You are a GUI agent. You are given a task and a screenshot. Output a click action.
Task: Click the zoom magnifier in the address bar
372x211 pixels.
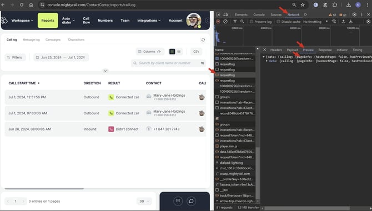pyautogui.click(x=294, y=5)
